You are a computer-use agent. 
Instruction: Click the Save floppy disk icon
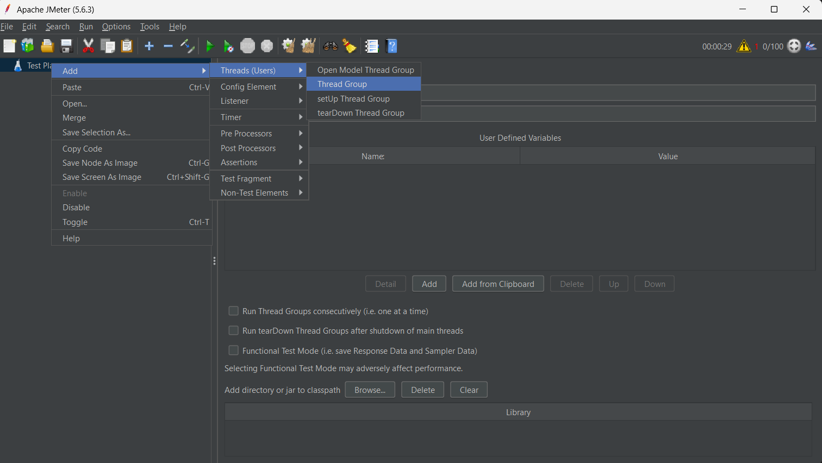[66, 46]
